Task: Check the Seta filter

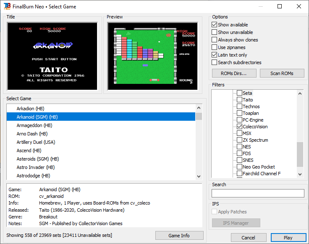Action: (x=239, y=93)
